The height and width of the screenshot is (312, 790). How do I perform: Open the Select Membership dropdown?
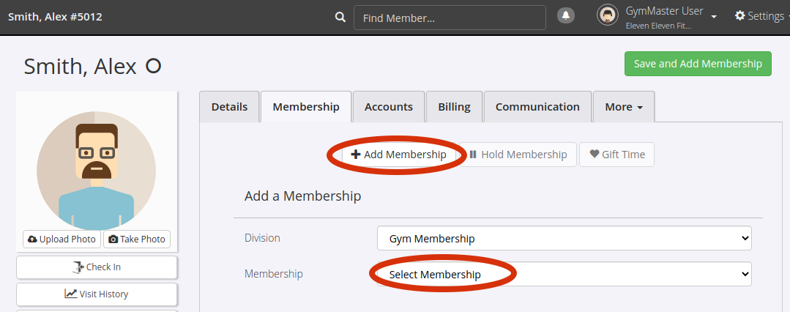pyautogui.click(x=564, y=274)
